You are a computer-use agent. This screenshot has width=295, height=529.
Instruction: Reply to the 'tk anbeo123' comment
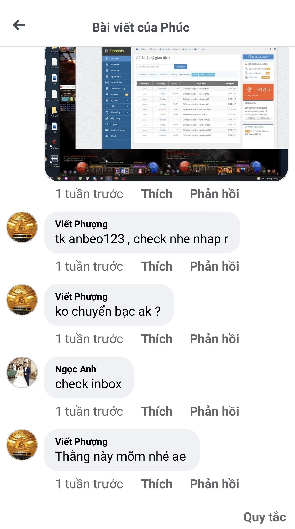tap(214, 266)
